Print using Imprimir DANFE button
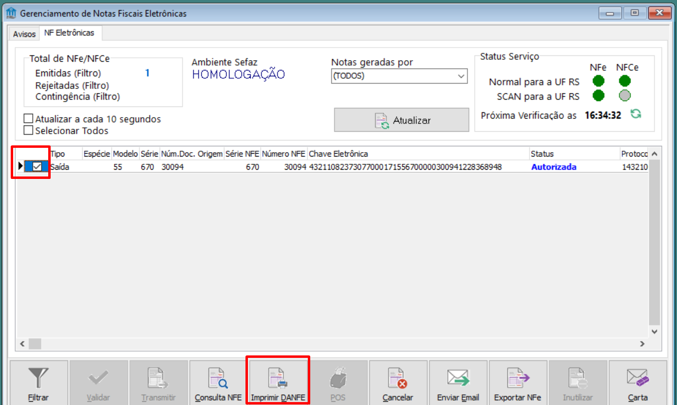 tap(278, 383)
